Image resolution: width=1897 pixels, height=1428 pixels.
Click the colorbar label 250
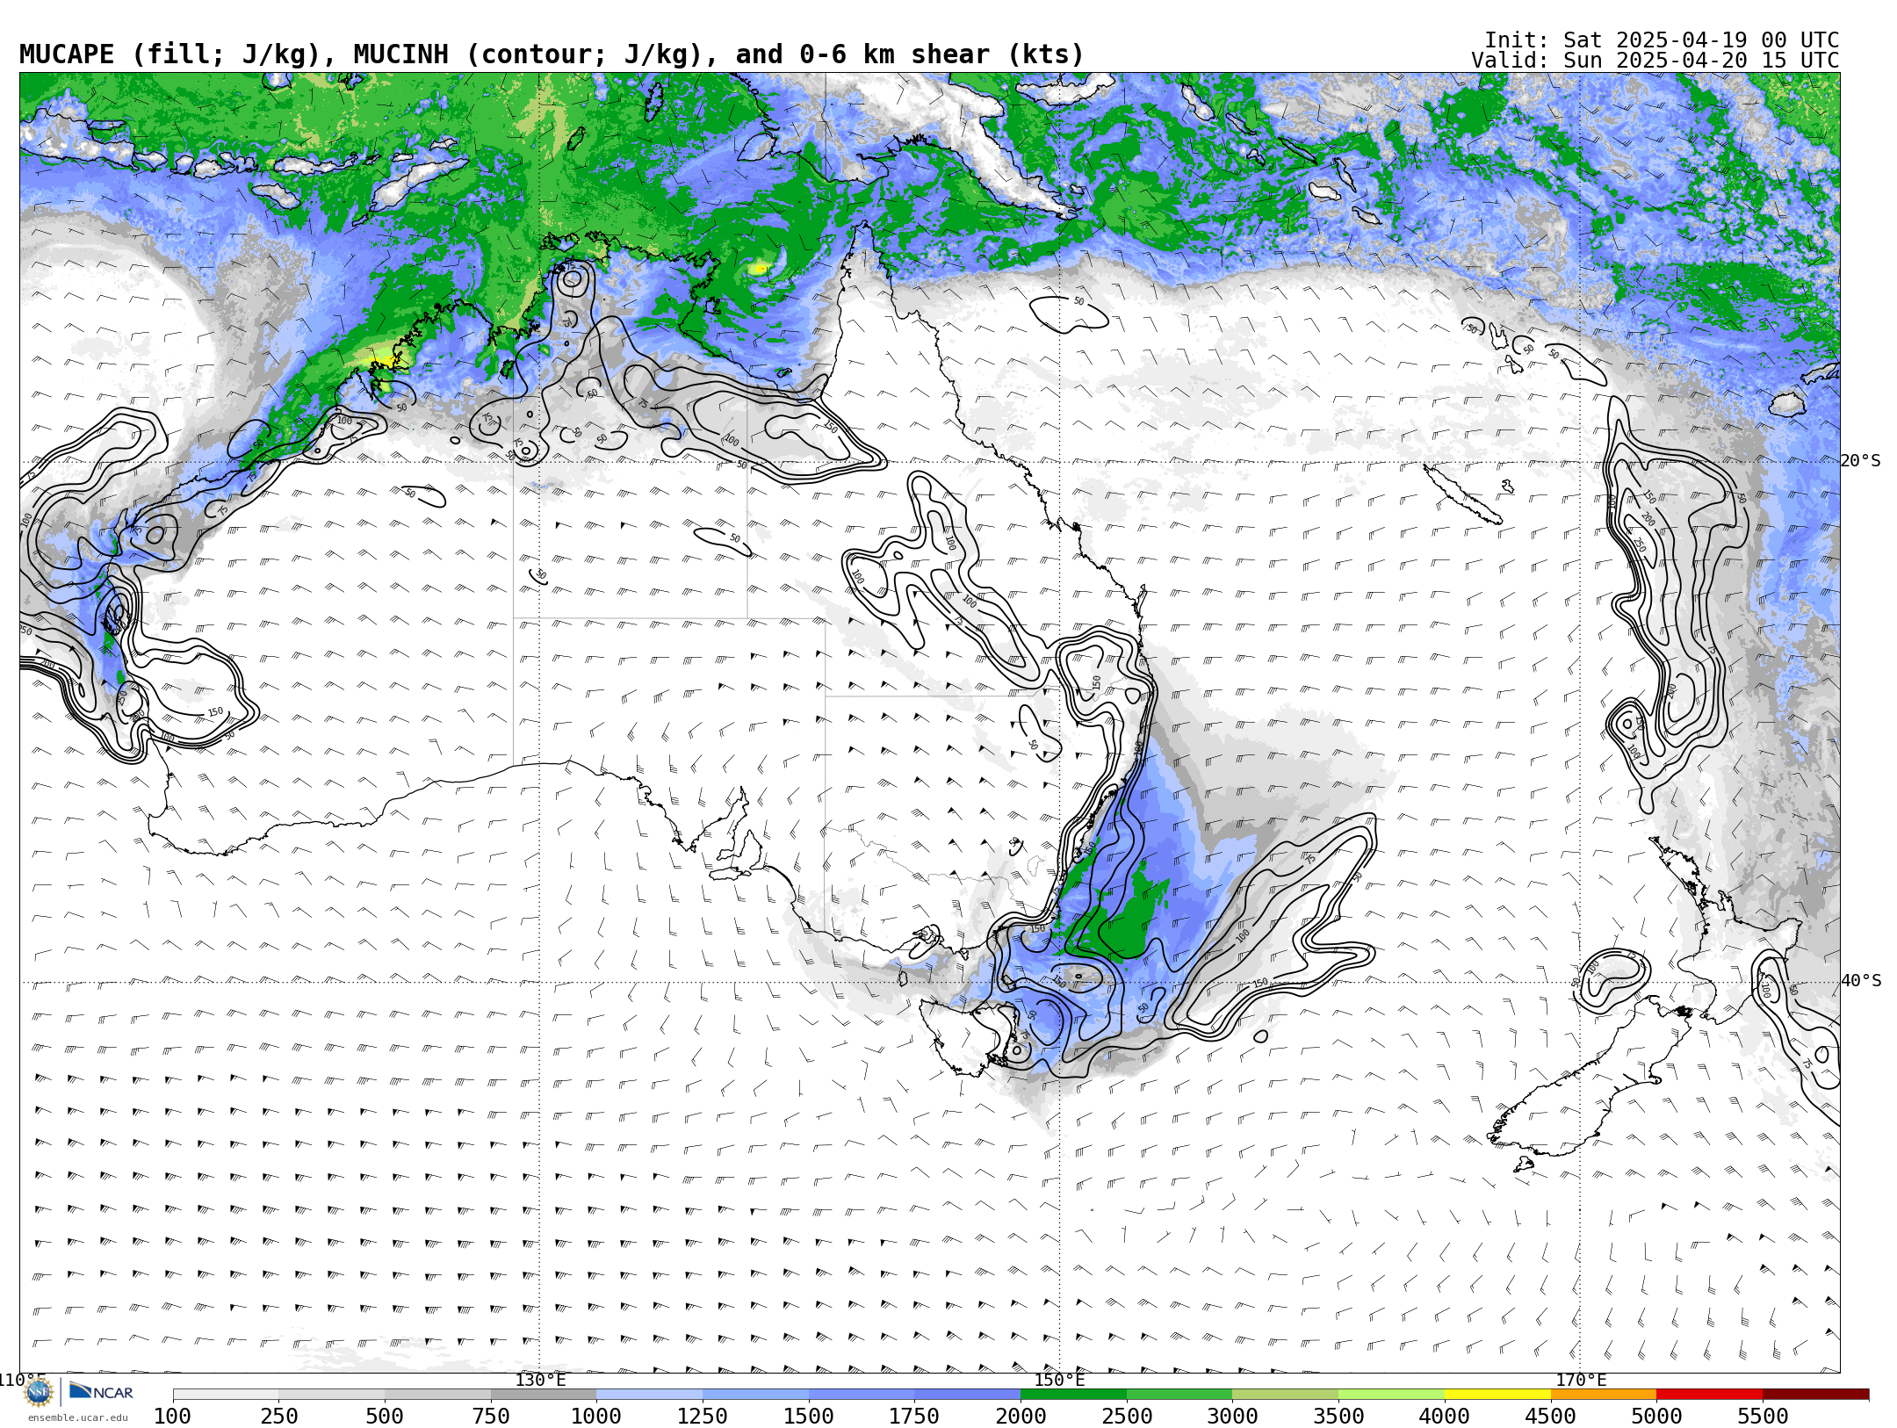pyautogui.click(x=278, y=1416)
